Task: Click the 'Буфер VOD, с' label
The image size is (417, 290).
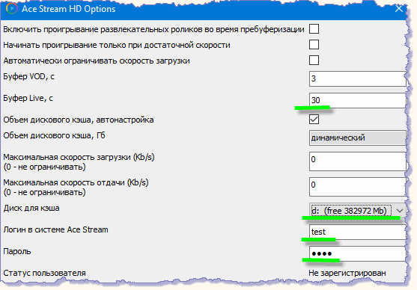Action: point(28,77)
